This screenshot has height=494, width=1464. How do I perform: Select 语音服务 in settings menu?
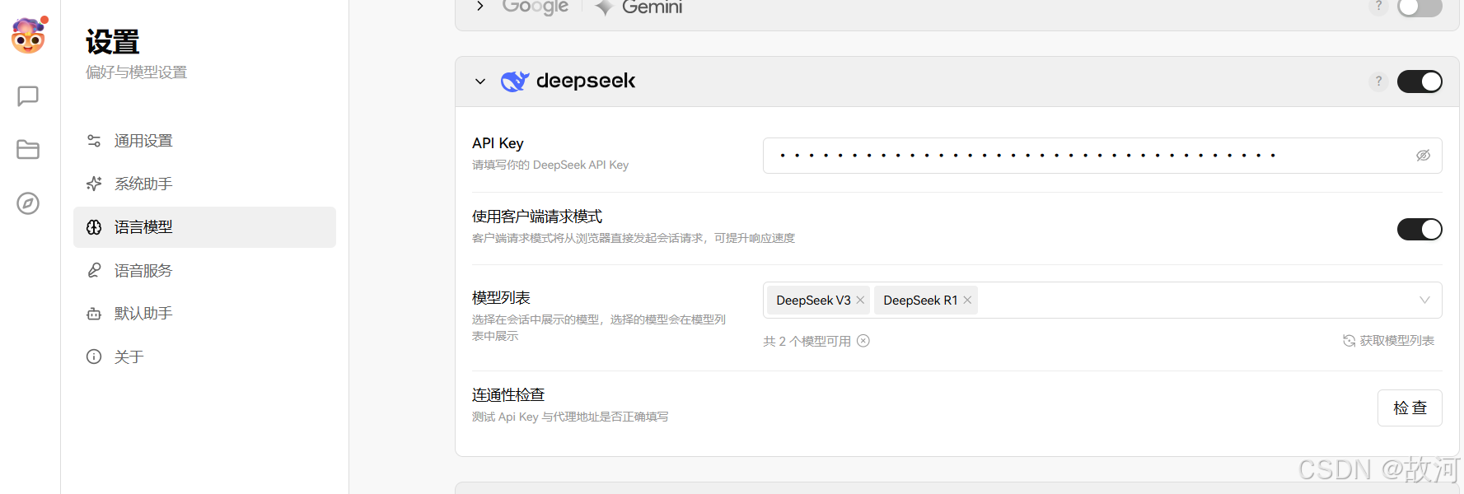click(x=204, y=270)
